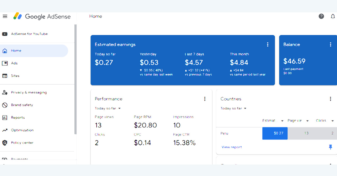This screenshot has width=337, height=176.
Task: Open Countries card three-dot menu
Action: coord(331,99)
